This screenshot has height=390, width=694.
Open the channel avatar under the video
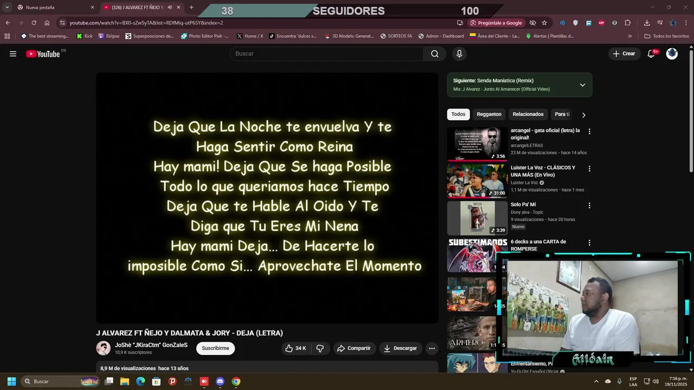pyautogui.click(x=103, y=348)
